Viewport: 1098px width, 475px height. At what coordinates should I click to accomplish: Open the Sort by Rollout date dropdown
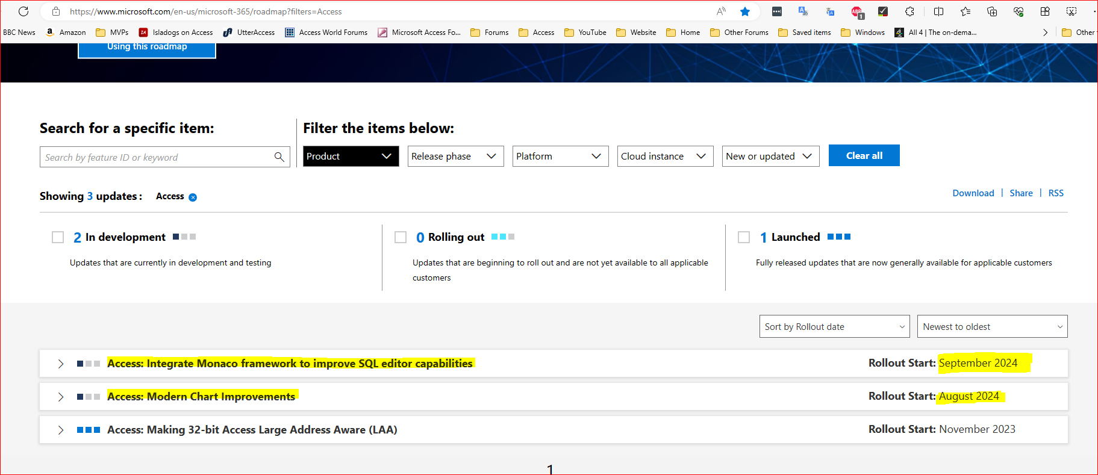(x=834, y=326)
